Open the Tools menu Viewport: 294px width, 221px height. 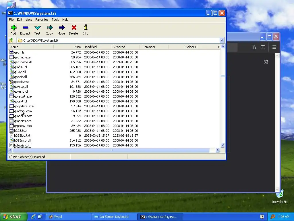(x=55, y=20)
